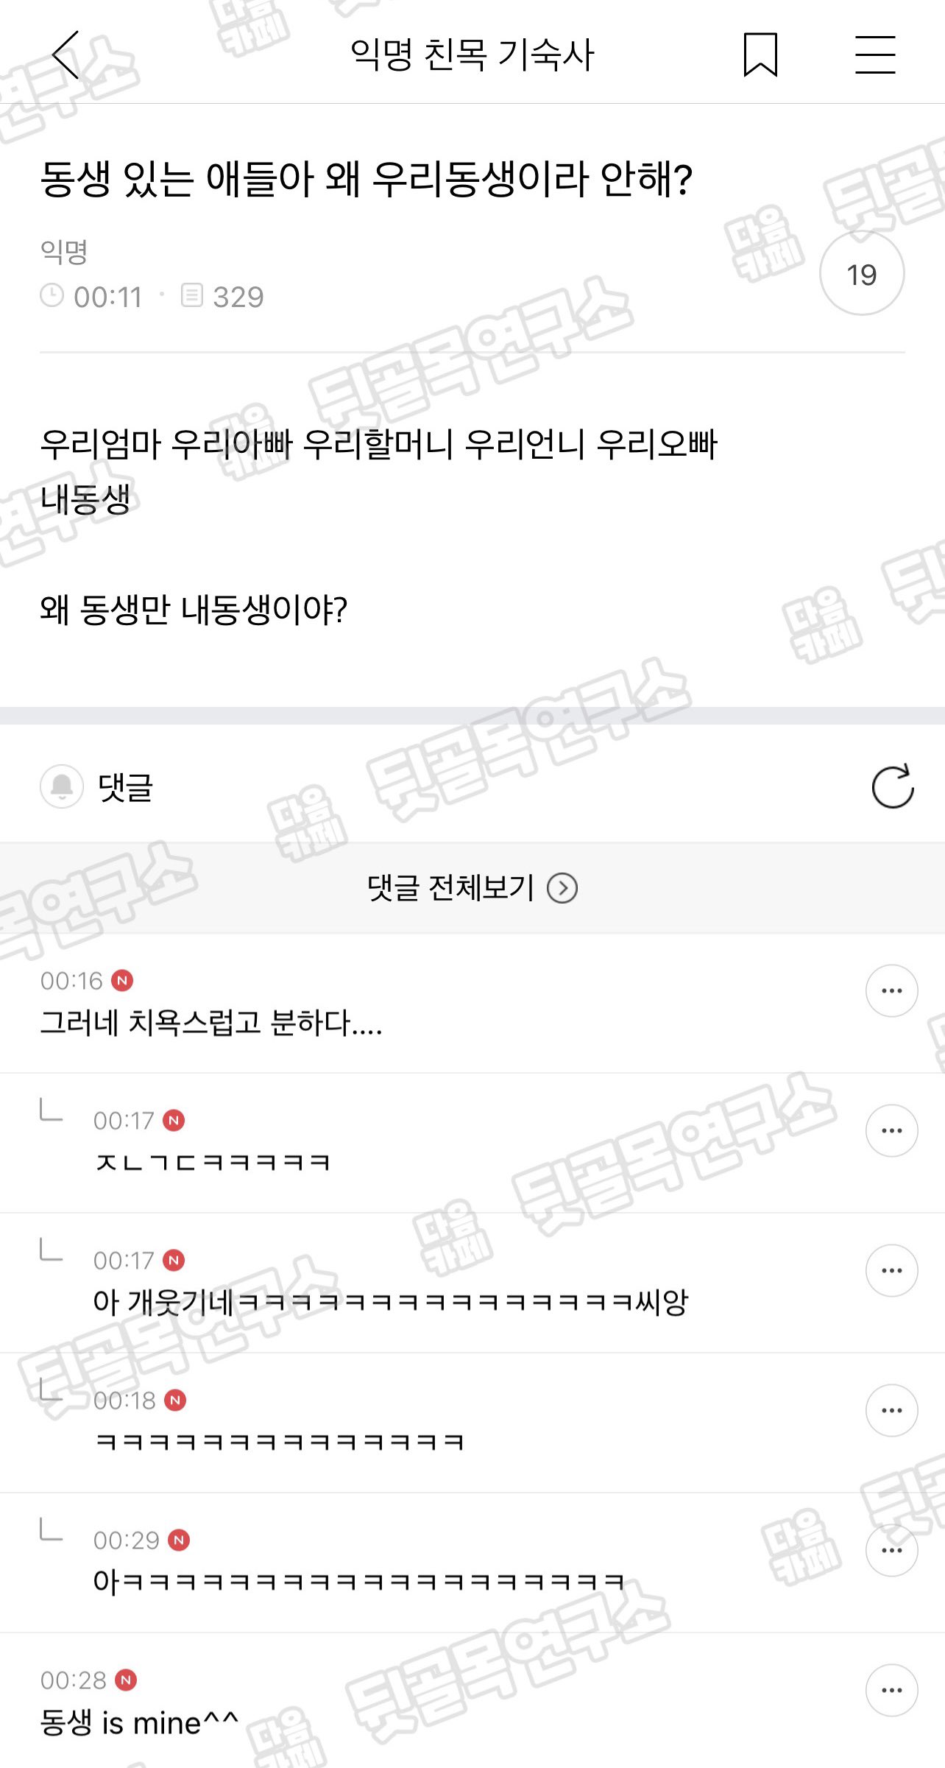This screenshot has width=945, height=1768.
Task: Bookmark this post with the bookmark icon
Action: point(760,54)
